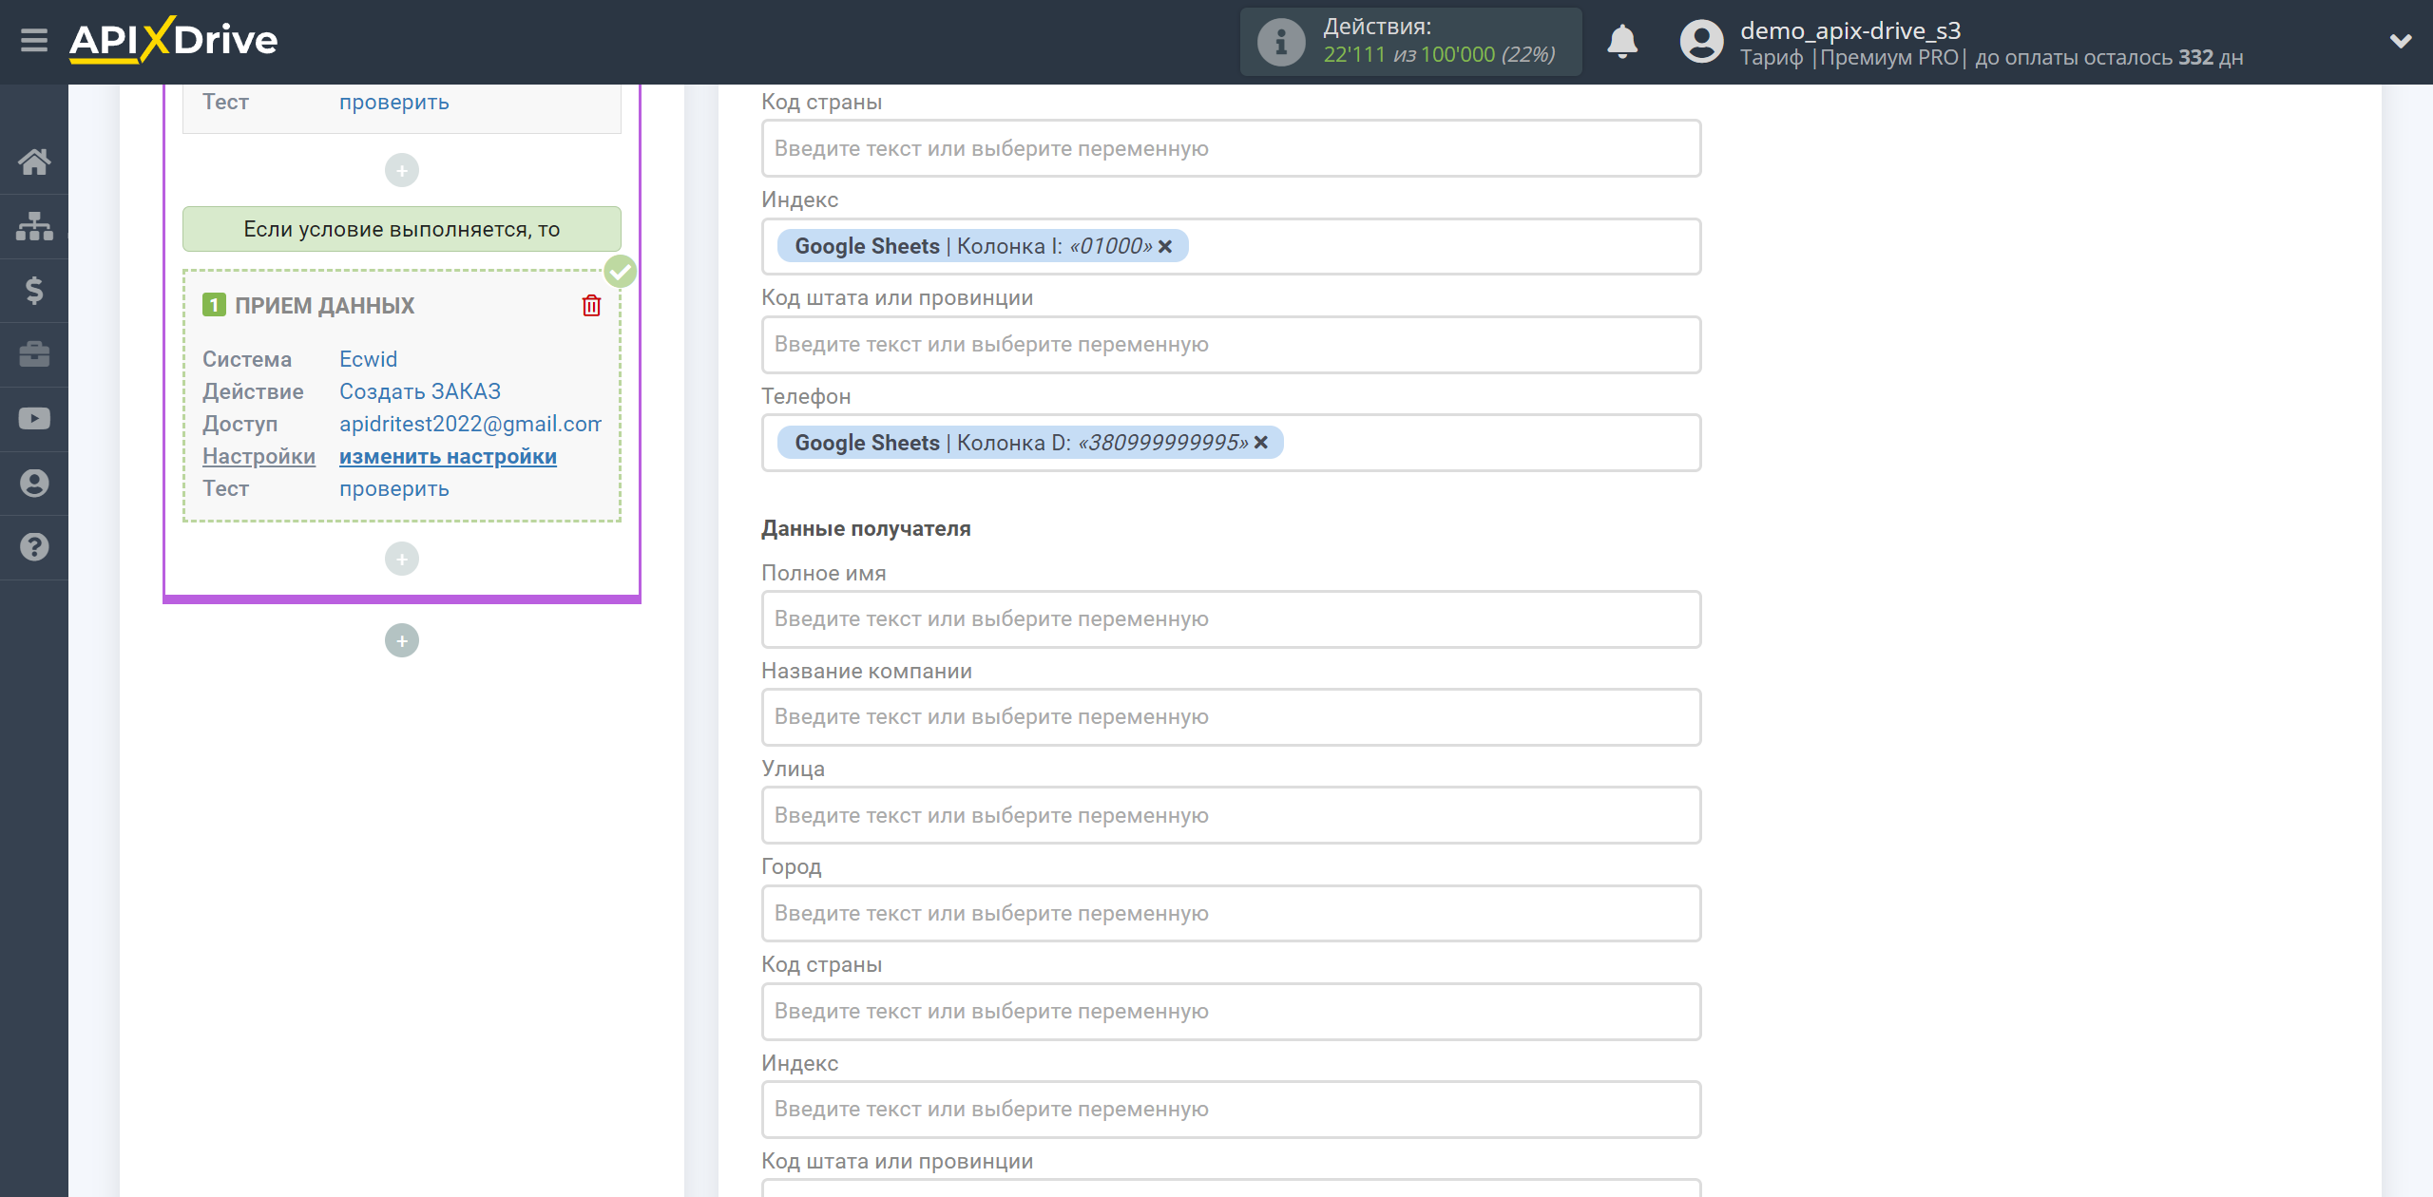Viewport: 2433px width, 1197px height.
Task: Click проверить in the Ecwid block
Action: pos(393,488)
